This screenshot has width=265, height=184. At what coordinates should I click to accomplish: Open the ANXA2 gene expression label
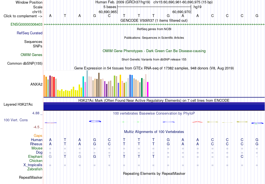click(x=36, y=84)
